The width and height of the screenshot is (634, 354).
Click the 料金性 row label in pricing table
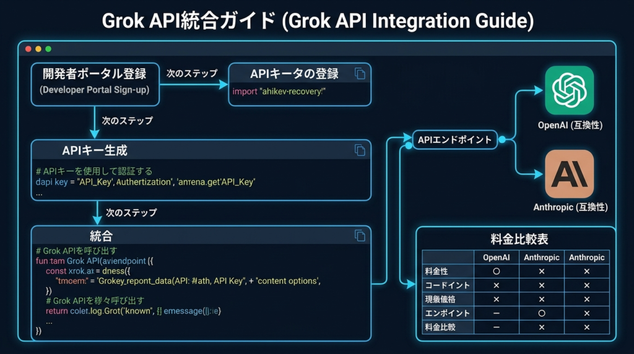point(438,271)
